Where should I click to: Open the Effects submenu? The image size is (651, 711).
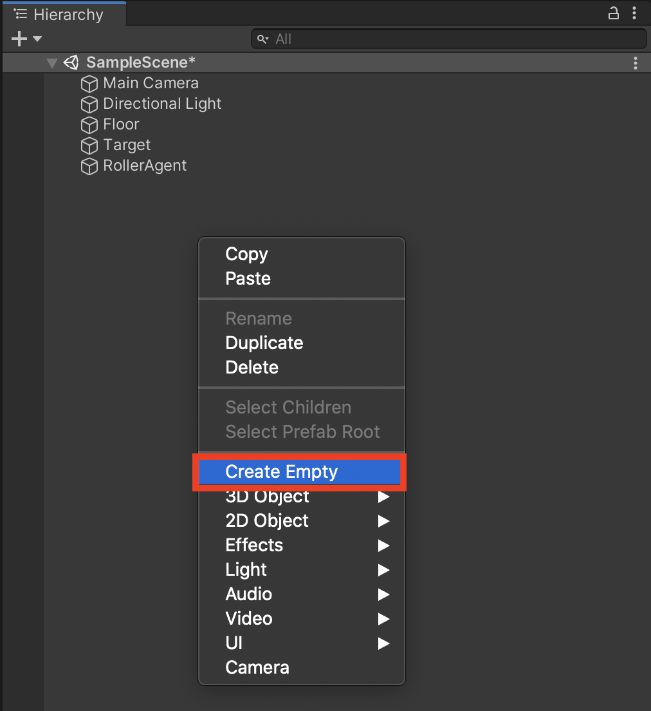pyautogui.click(x=302, y=545)
